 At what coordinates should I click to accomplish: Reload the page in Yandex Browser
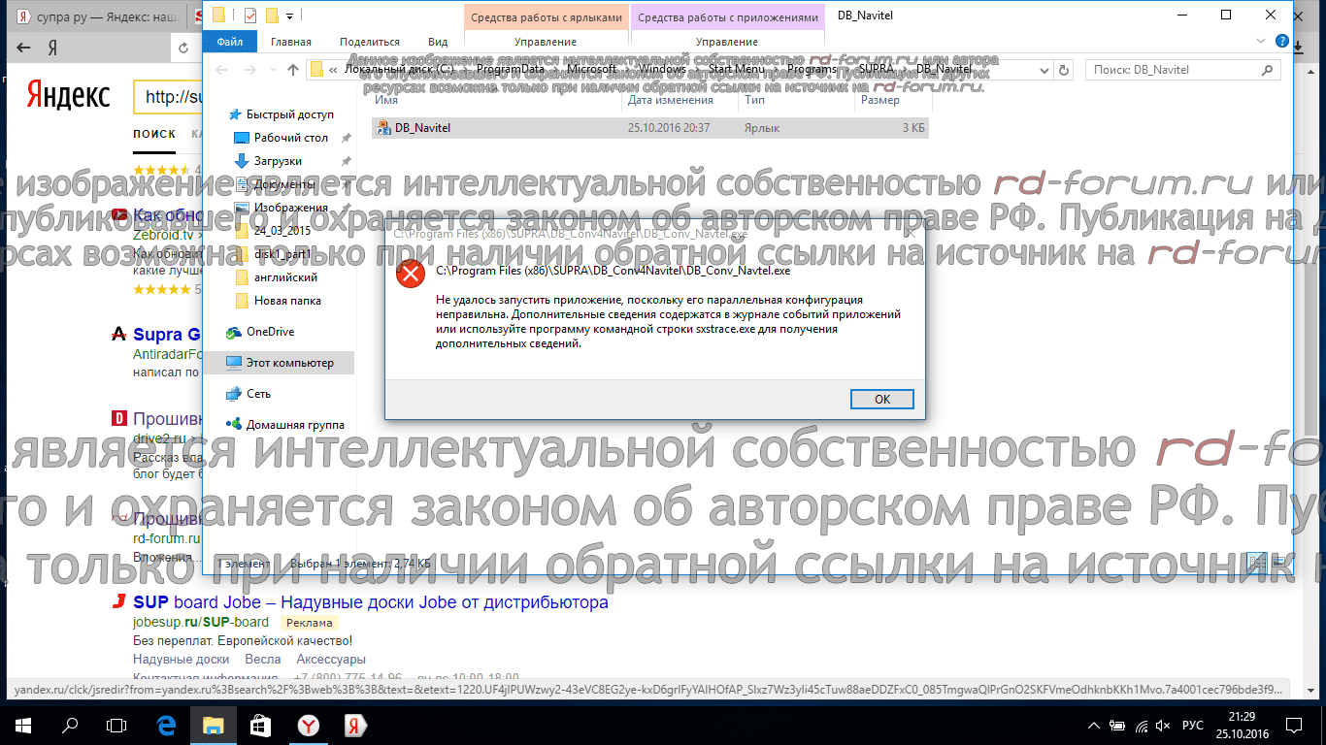click(x=182, y=48)
